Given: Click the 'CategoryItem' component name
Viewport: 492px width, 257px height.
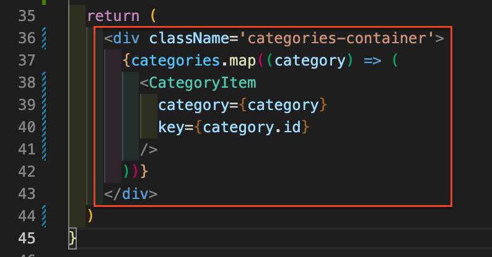Looking at the screenshot, I should (203, 83).
